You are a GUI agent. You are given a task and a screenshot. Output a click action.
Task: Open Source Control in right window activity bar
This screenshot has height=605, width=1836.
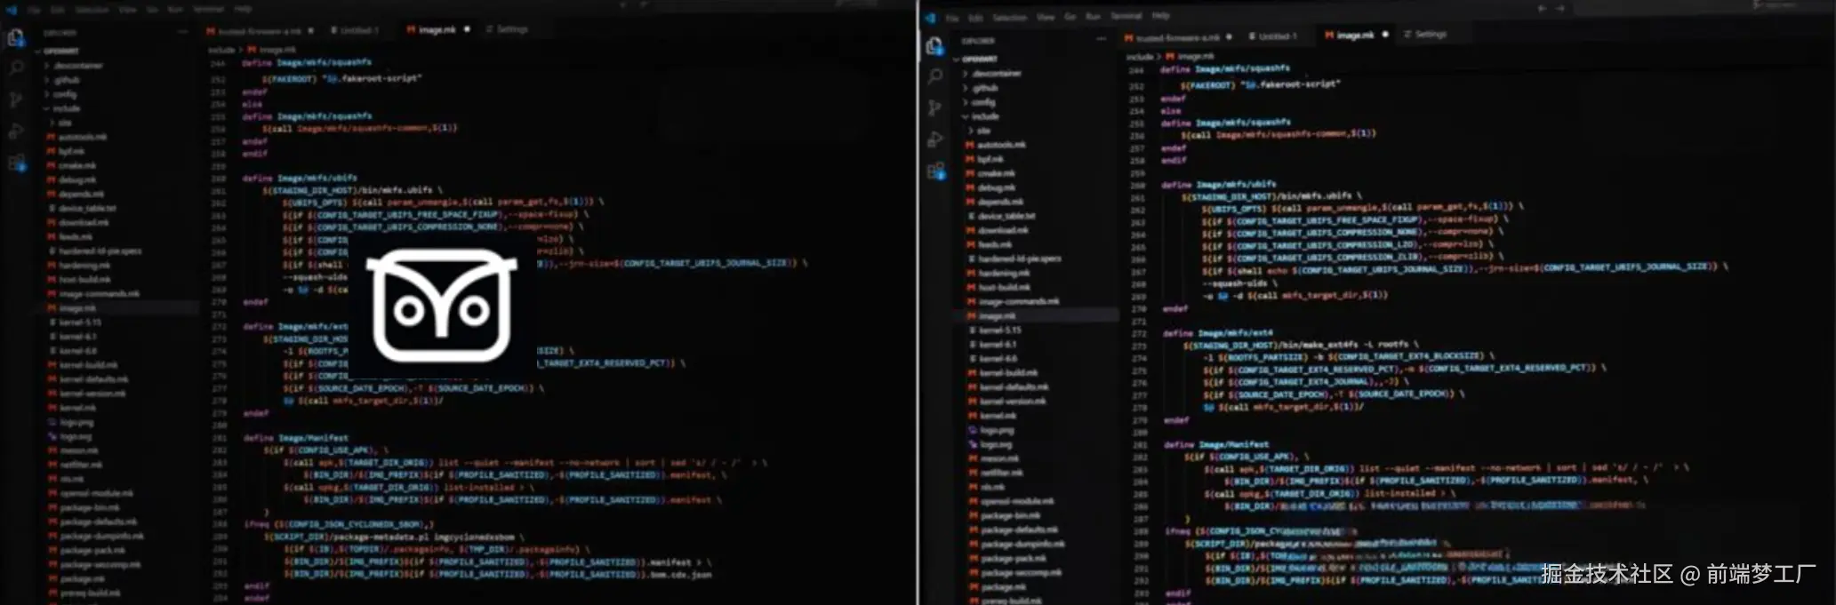(934, 107)
